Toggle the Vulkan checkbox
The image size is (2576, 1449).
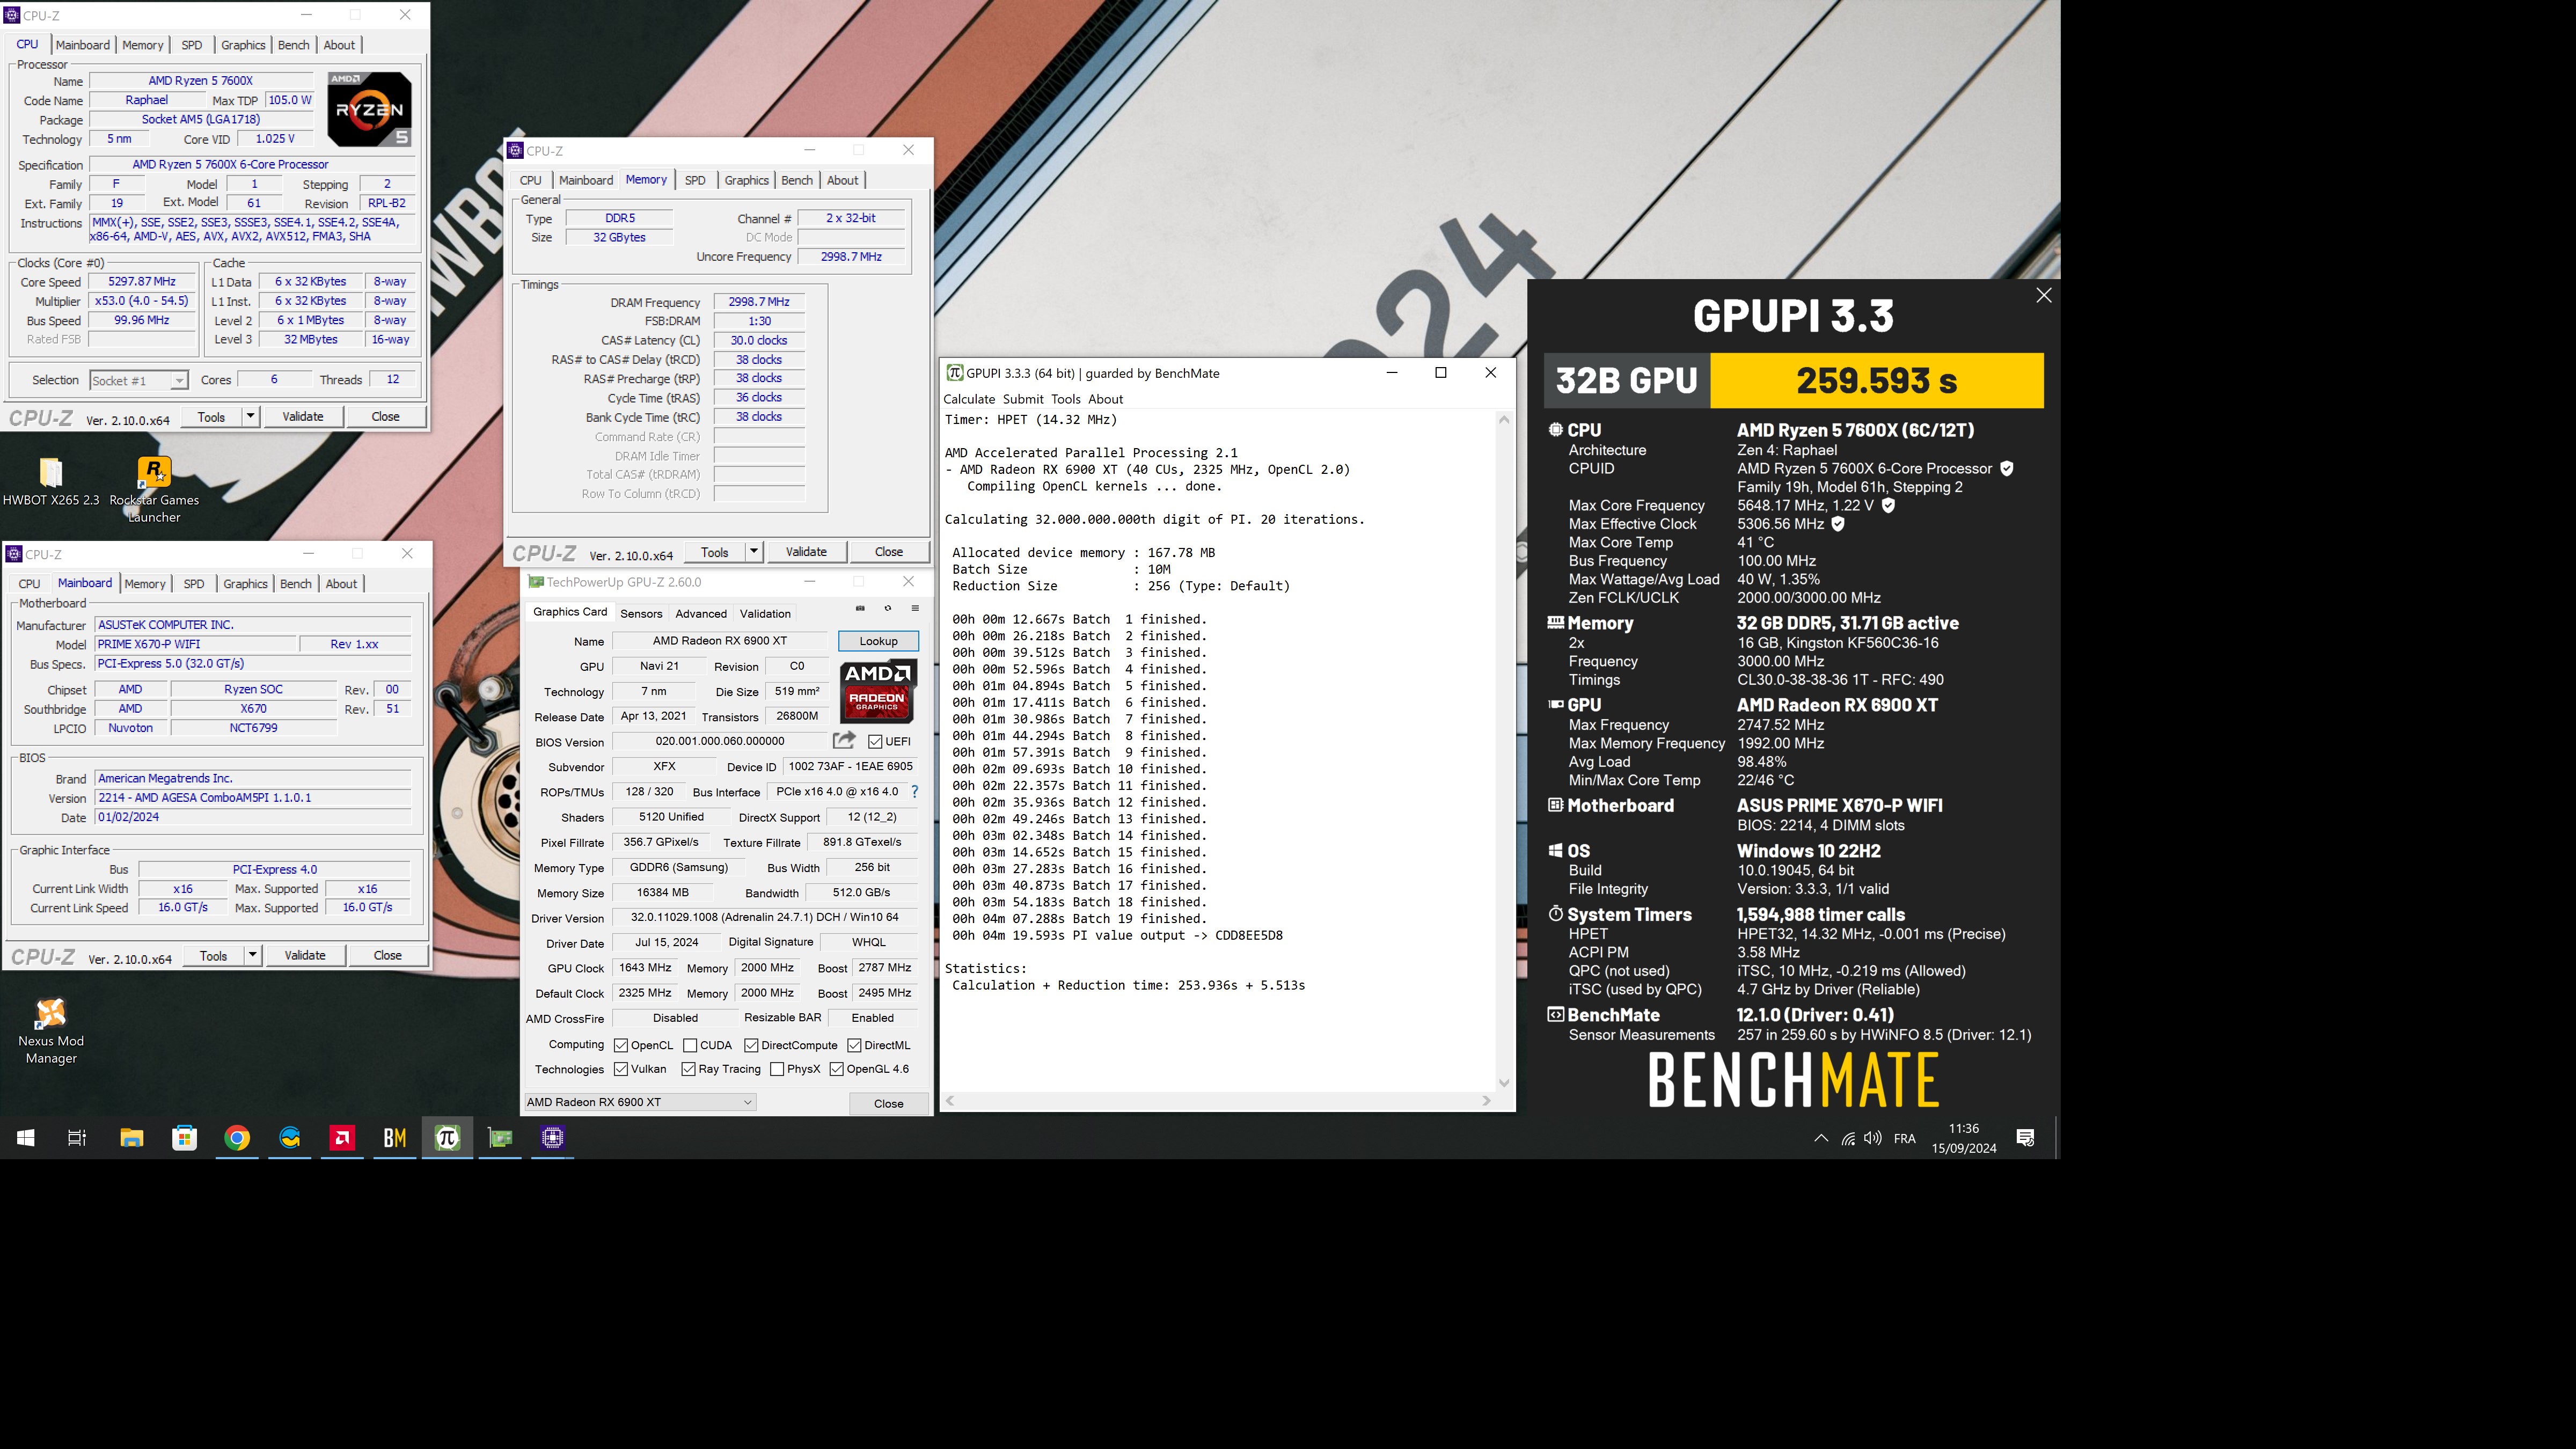point(621,1069)
